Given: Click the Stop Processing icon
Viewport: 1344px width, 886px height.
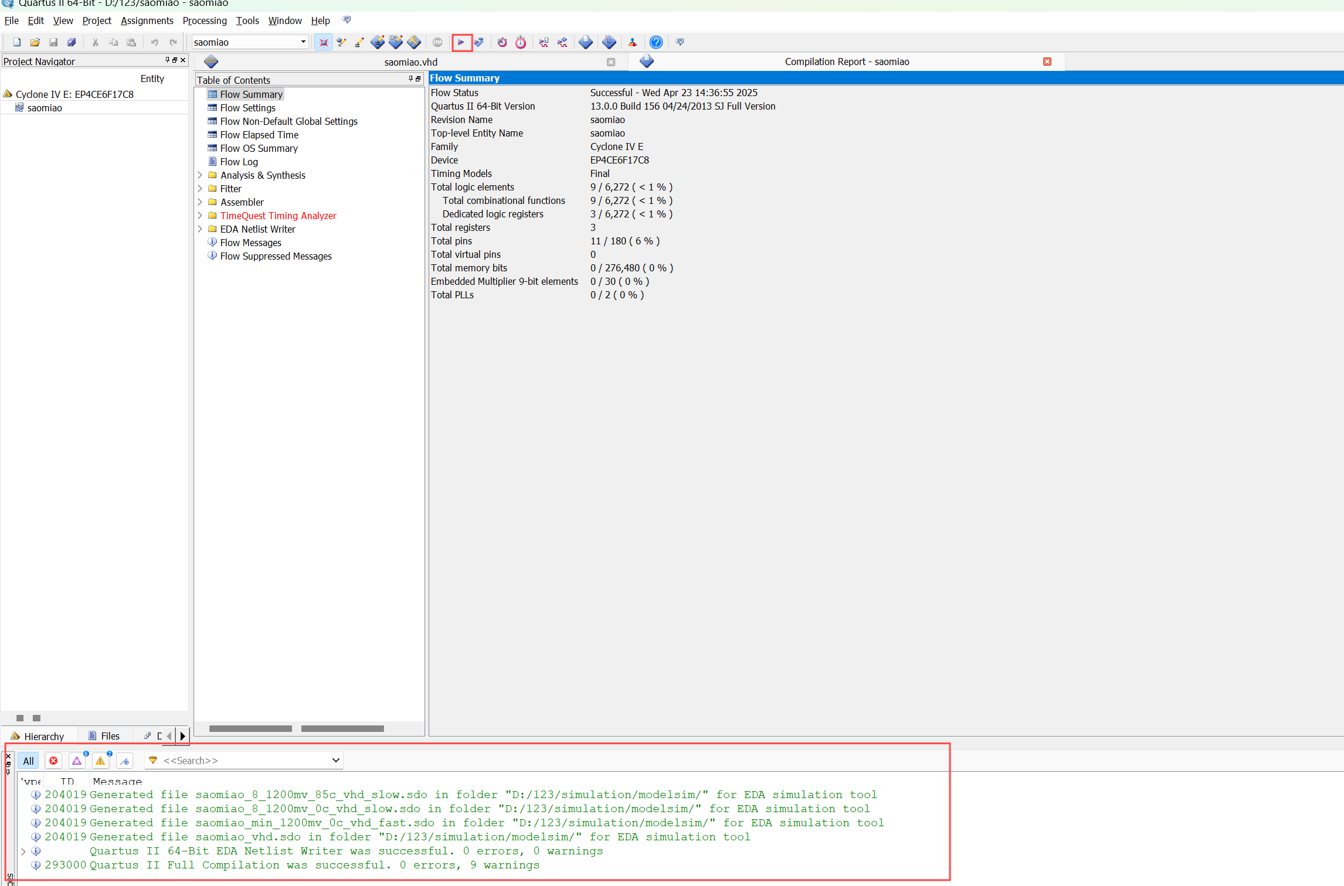Looking at the screenshot, I should (x=437, y=42).
